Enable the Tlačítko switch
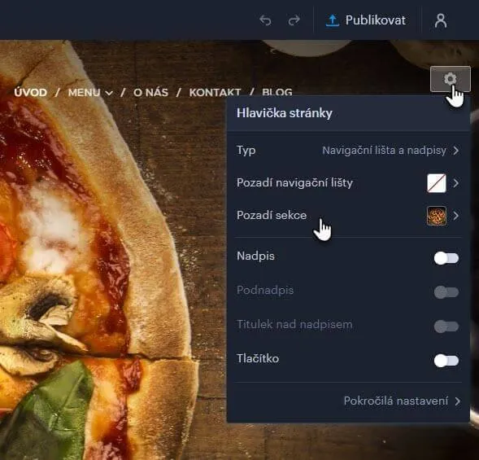Viewport: 479px width, 460px height. 446,361
